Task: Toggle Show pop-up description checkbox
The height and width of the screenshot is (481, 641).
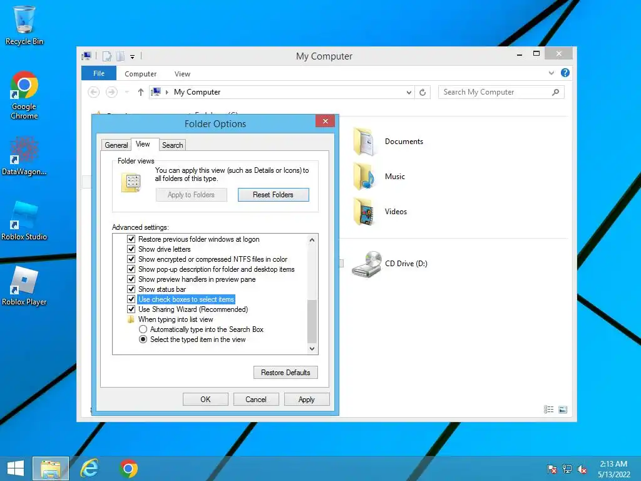Action: (x=131, y=269)
